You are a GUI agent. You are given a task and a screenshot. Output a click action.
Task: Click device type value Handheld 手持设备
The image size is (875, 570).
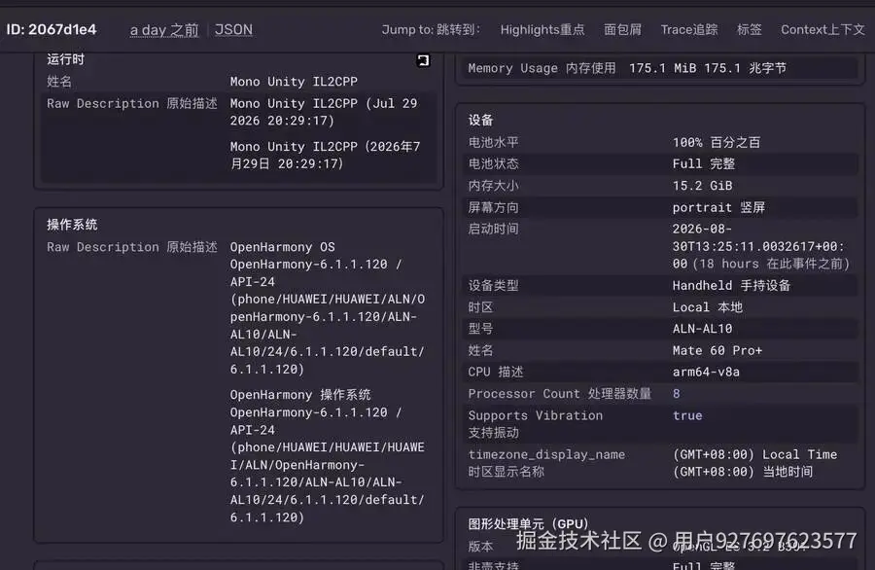(731, 285)
